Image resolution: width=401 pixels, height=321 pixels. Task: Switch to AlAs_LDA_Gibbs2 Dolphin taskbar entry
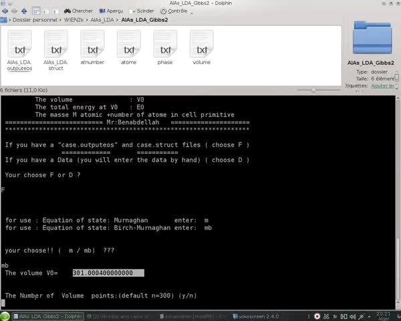pyautogui.click(x=48, y=316)
